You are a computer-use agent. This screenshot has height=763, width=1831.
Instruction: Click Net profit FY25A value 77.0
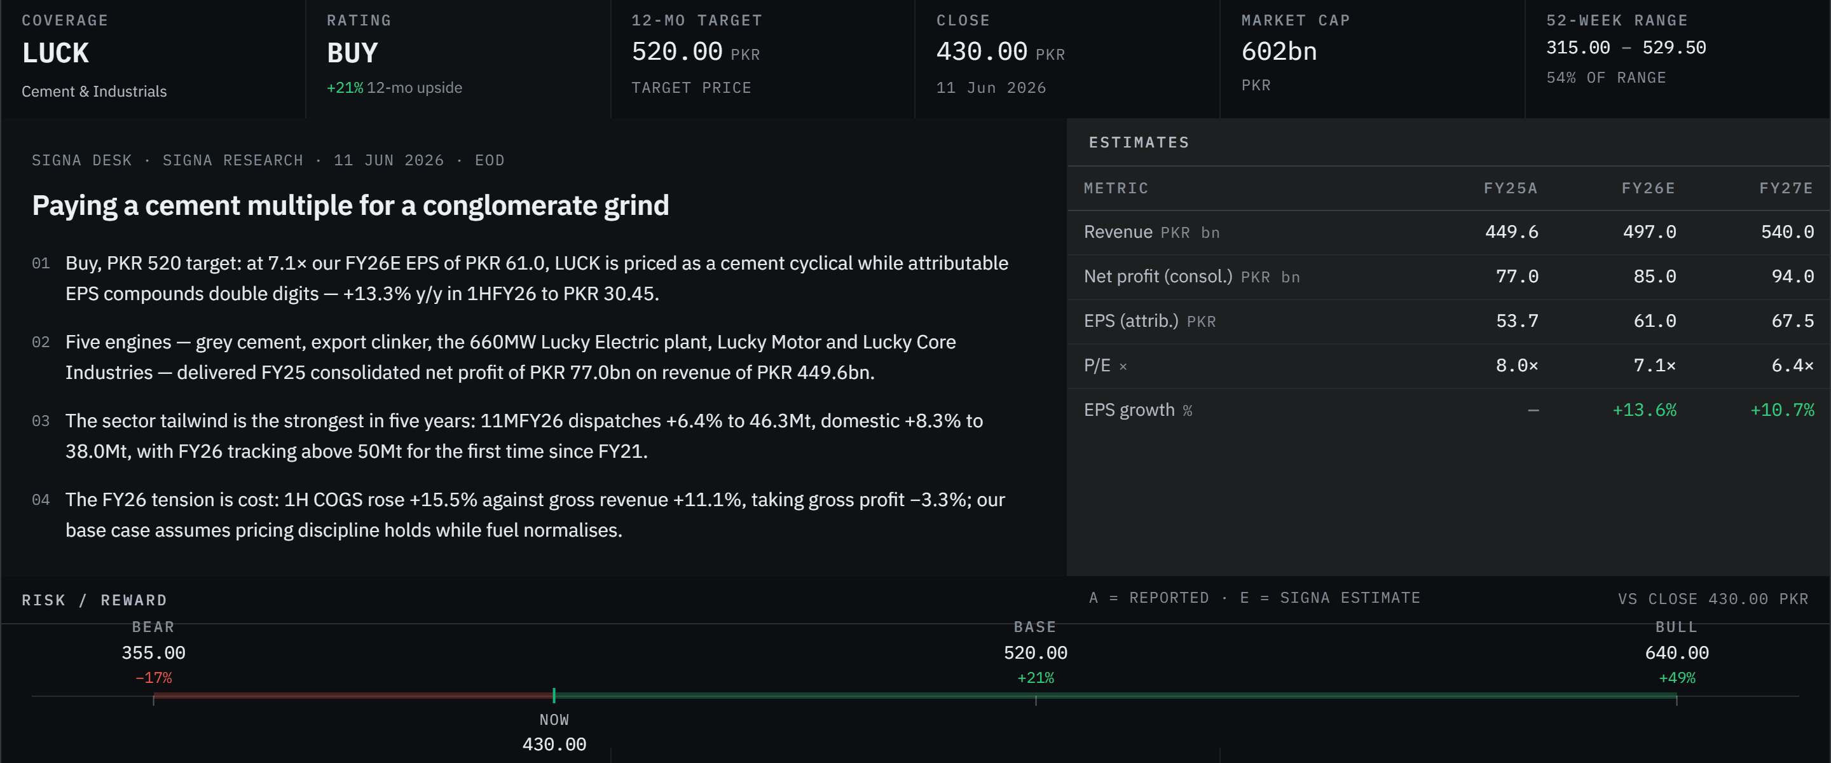pos(1517,277)
